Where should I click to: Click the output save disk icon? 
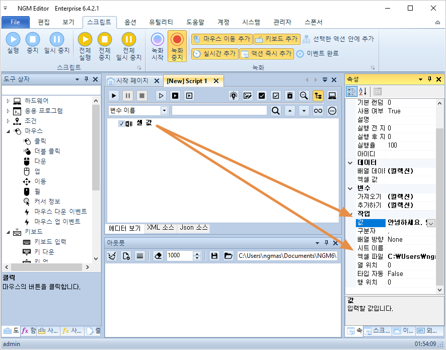[x=214, y=256]
